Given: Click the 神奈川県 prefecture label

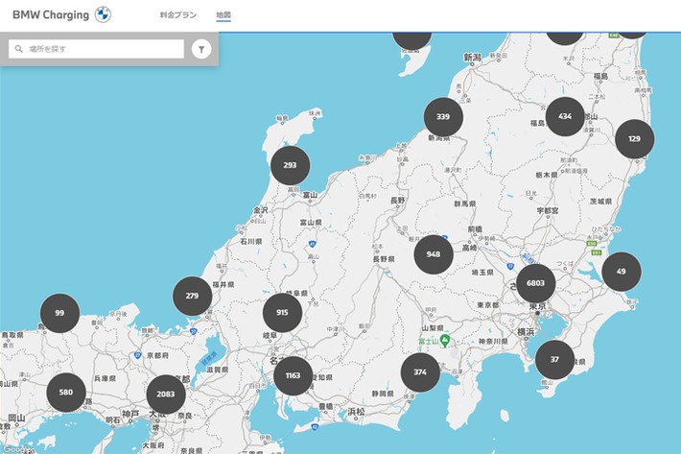Looking at the screenshot, I should click(493, 342).
